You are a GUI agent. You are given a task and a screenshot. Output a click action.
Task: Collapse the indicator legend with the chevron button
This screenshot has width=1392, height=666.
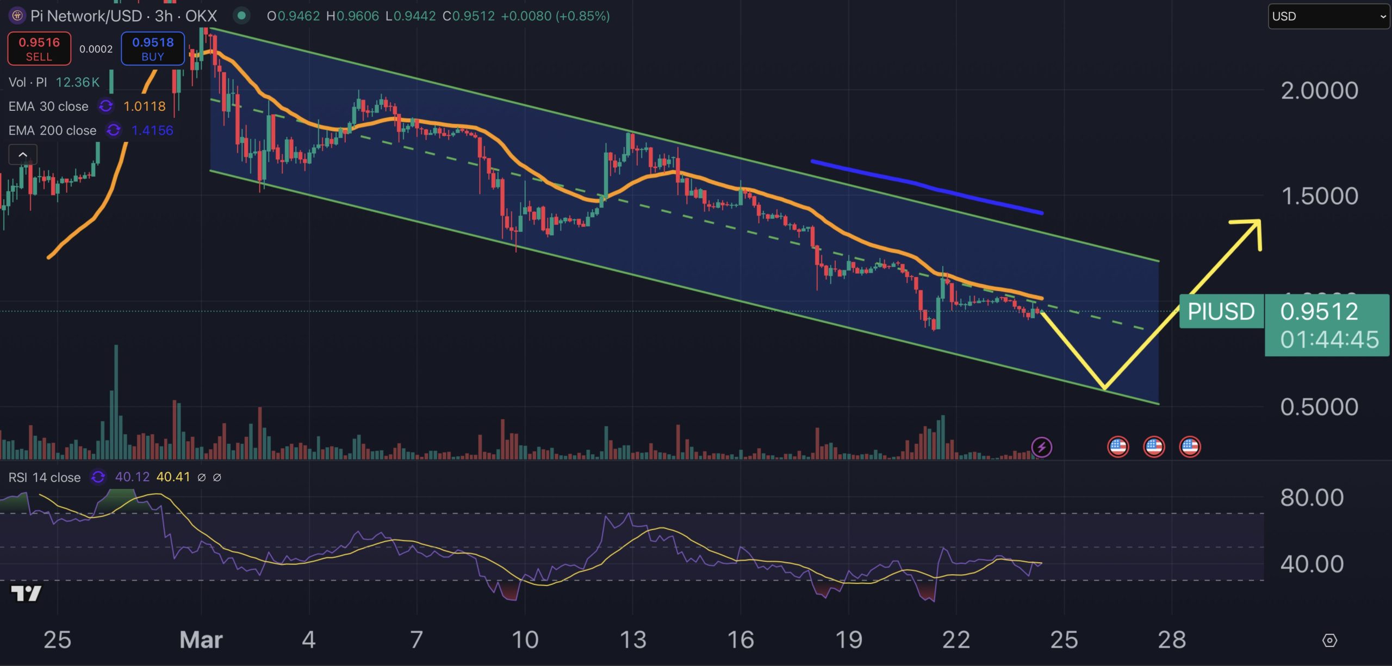pyautogui.click(x=23, y=154)
